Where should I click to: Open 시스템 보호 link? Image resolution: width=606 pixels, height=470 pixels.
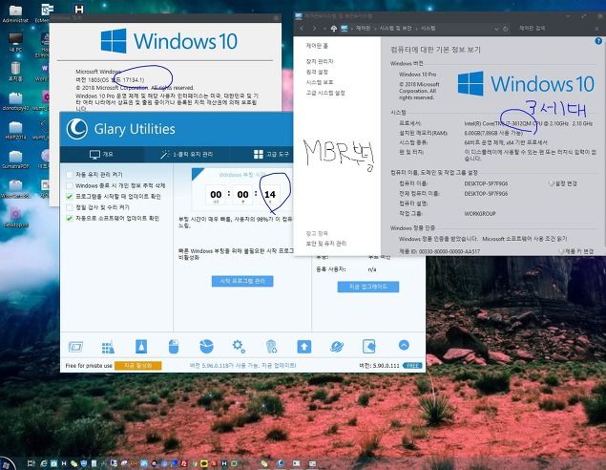tap(320, 82)
